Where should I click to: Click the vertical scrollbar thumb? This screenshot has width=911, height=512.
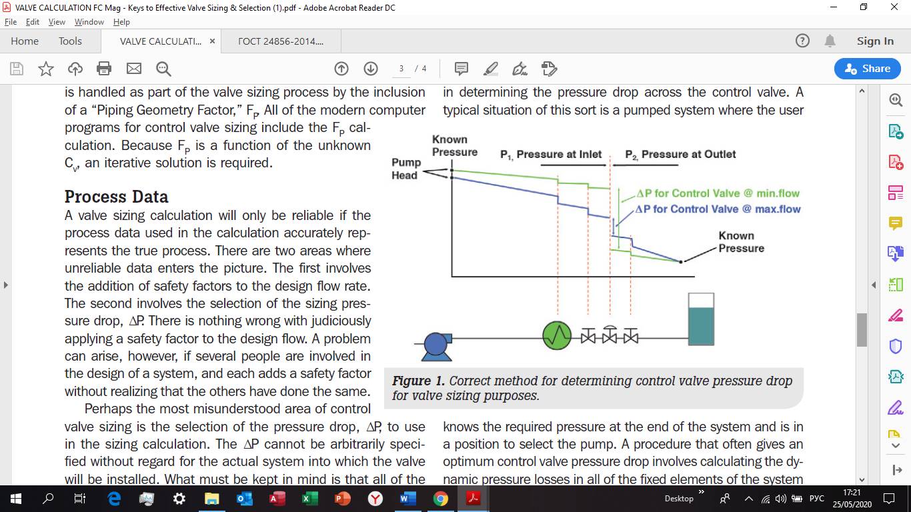862,329
